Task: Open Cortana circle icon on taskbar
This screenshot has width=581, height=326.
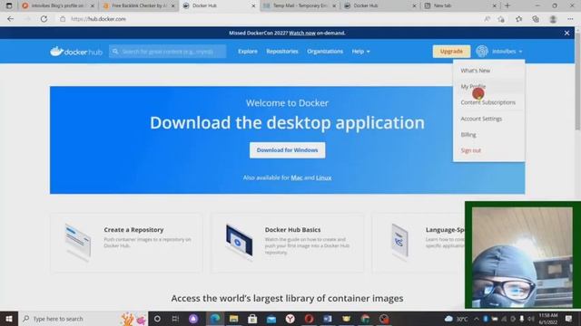Action: tap(157, 319)
